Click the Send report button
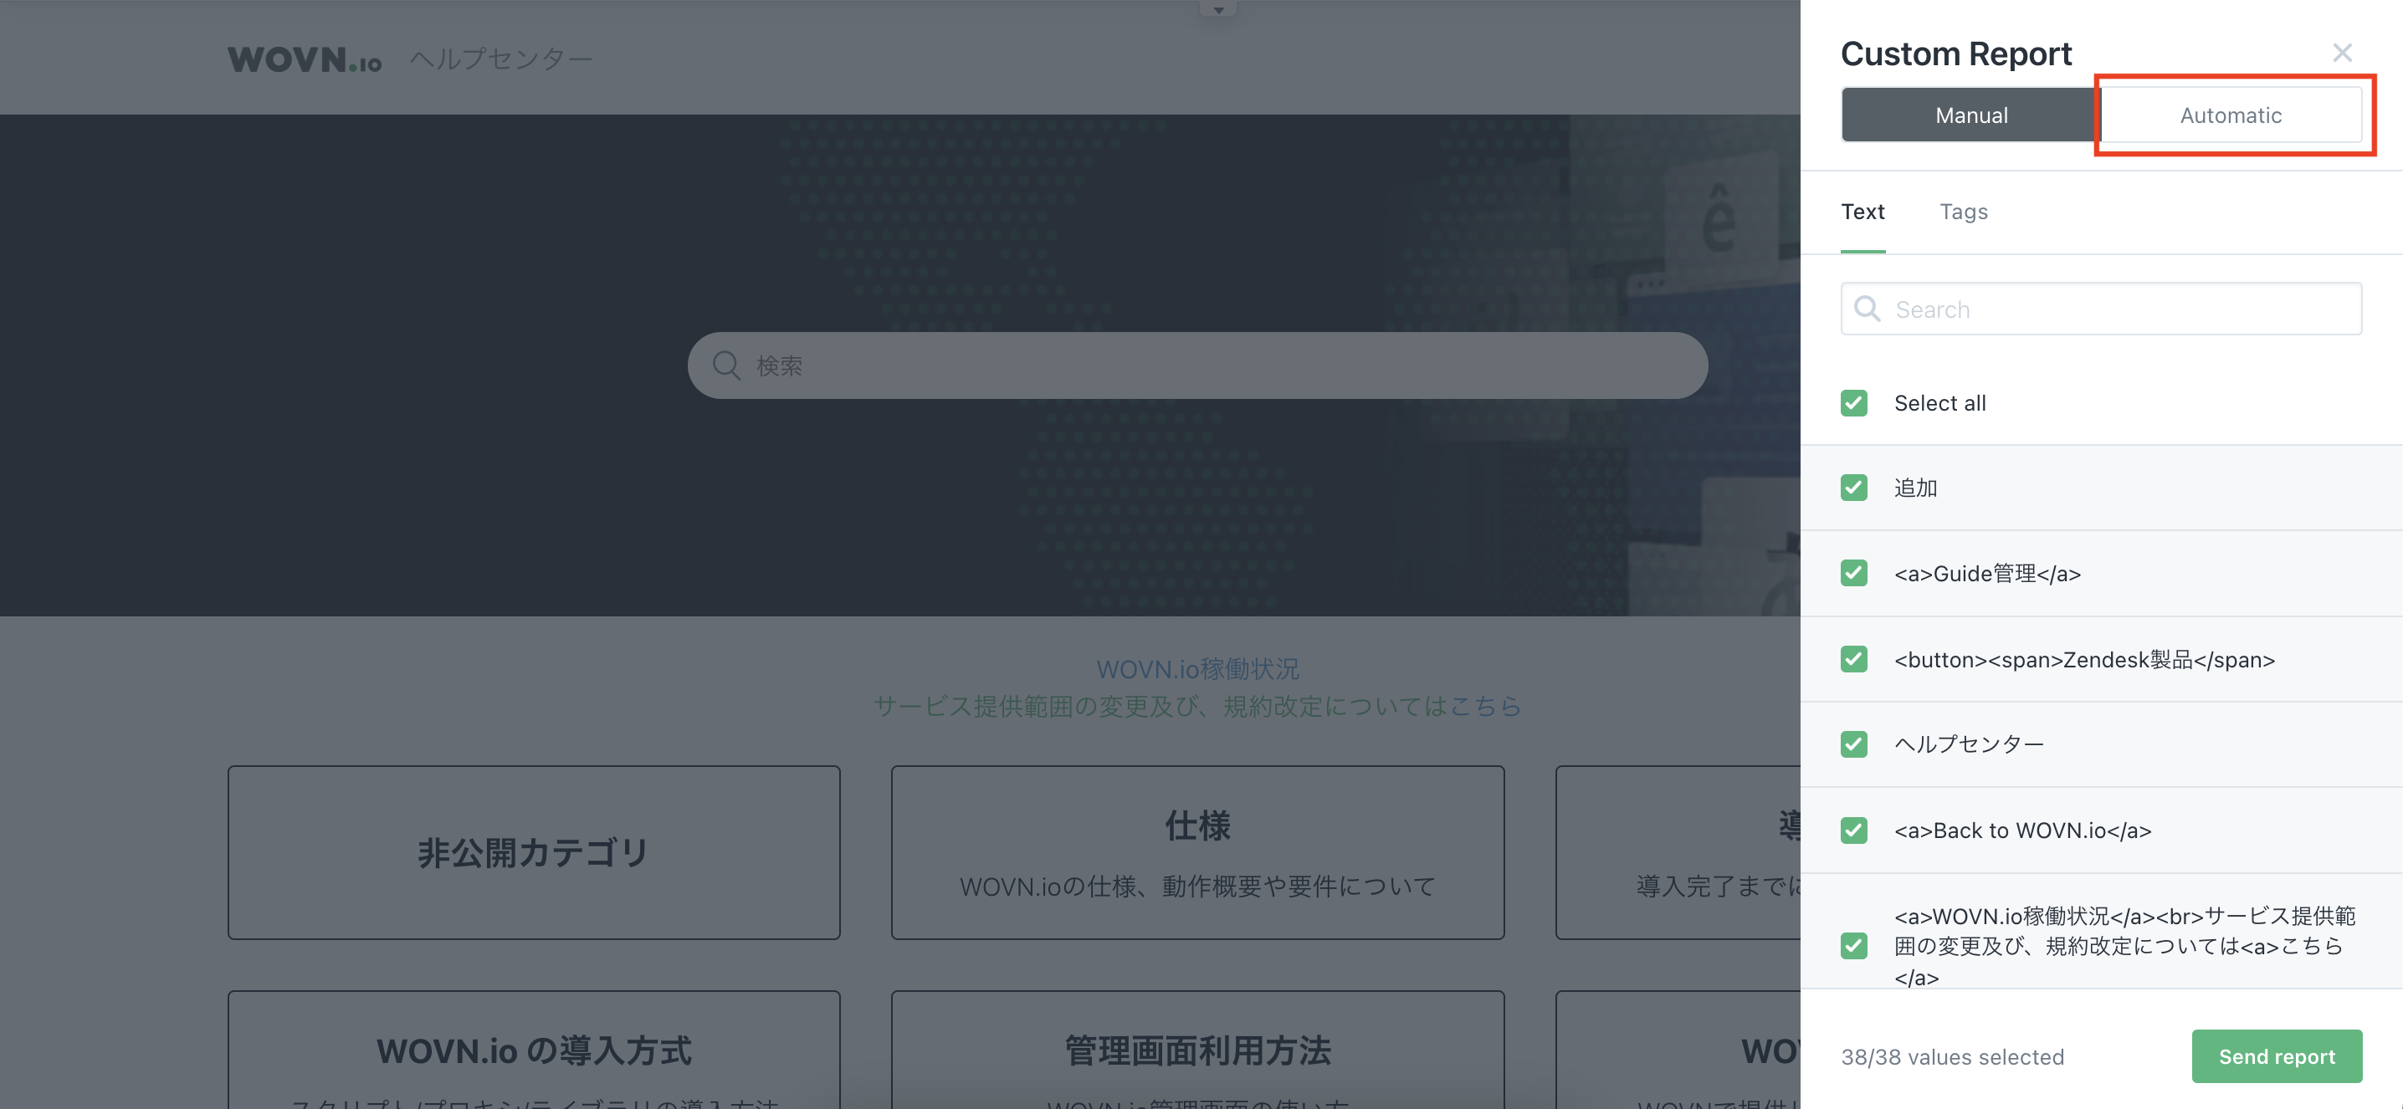 [x=2276, y=1057]
